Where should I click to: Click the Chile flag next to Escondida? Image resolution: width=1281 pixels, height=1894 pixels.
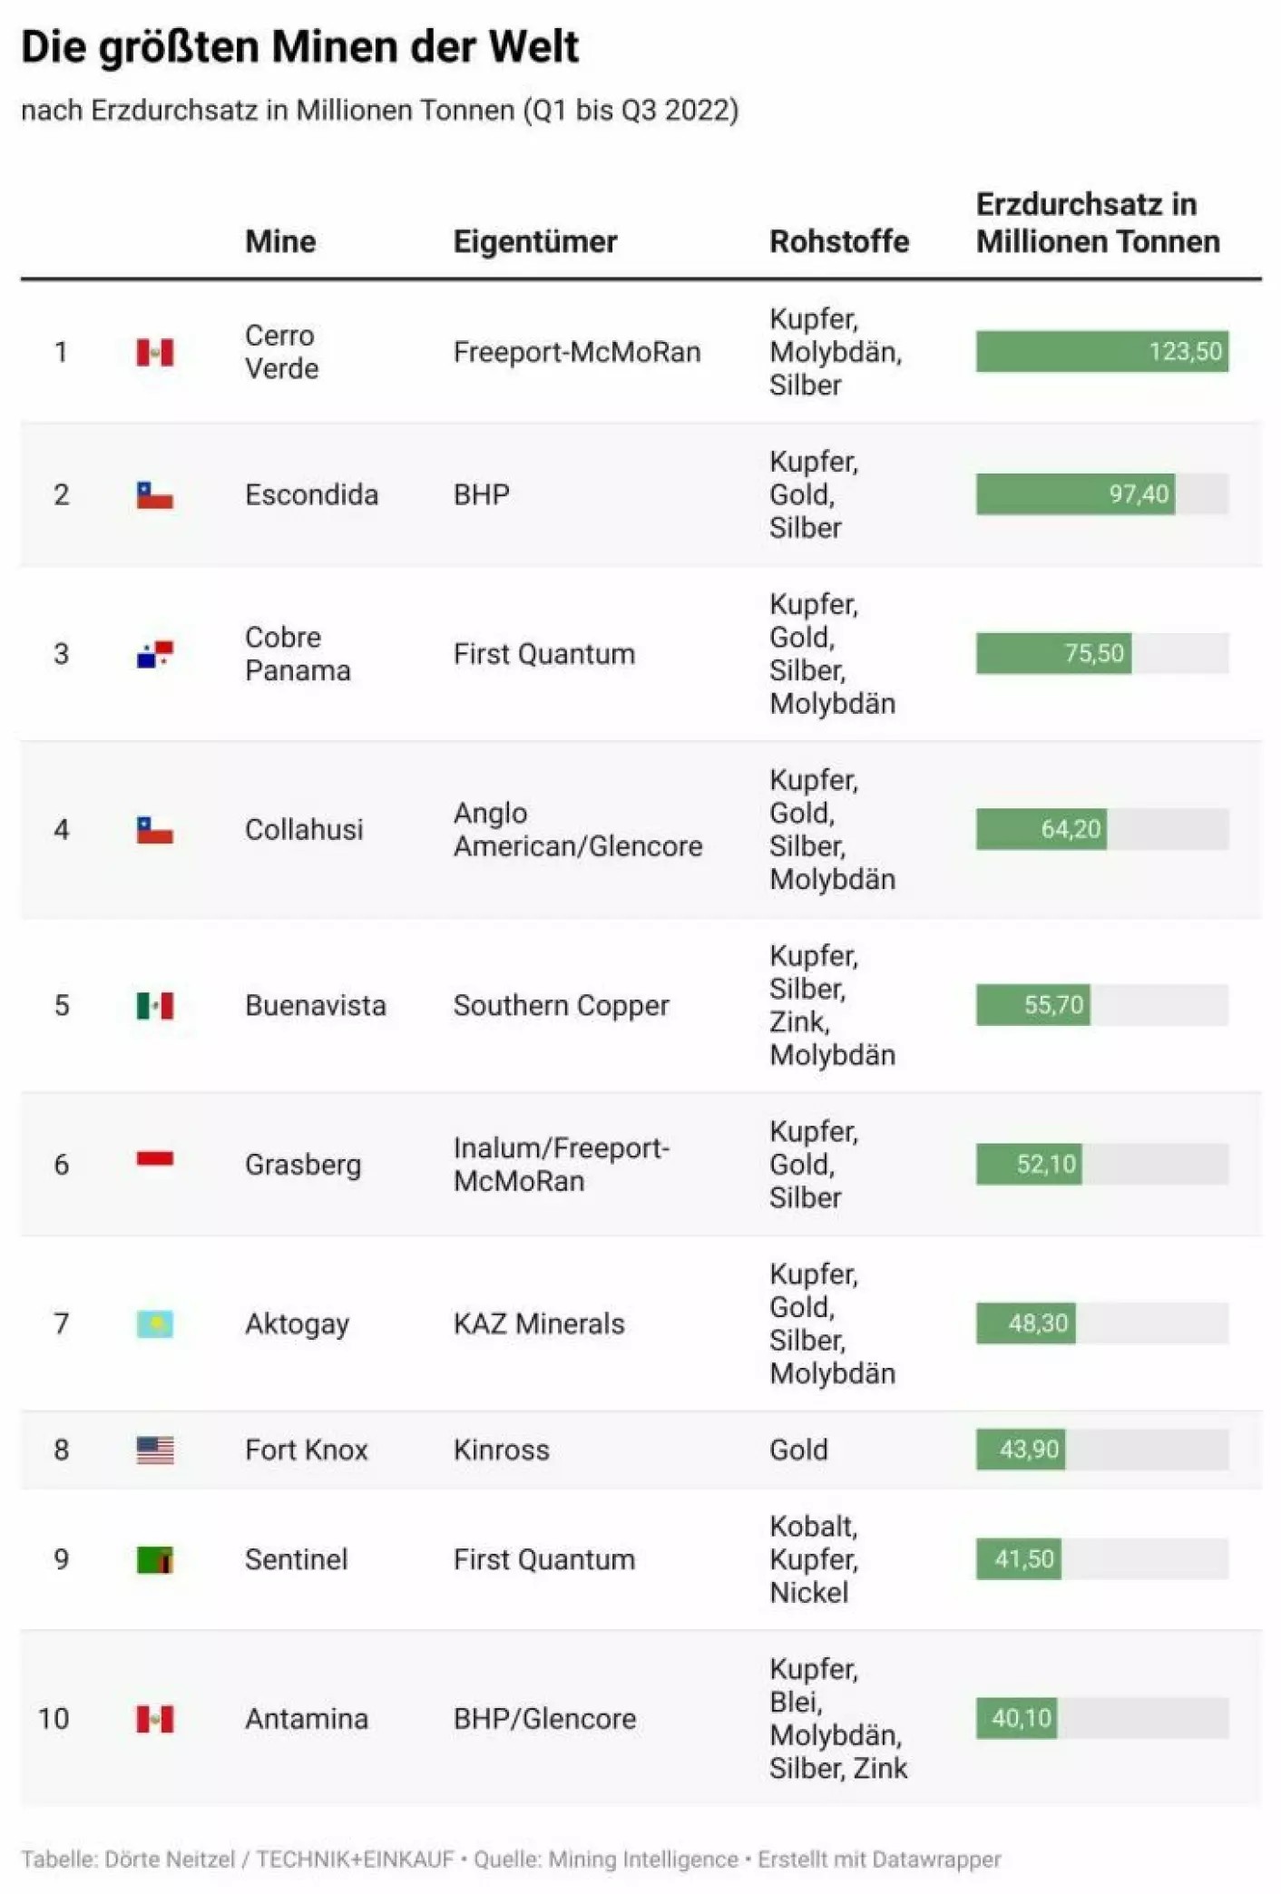(155, 495)
